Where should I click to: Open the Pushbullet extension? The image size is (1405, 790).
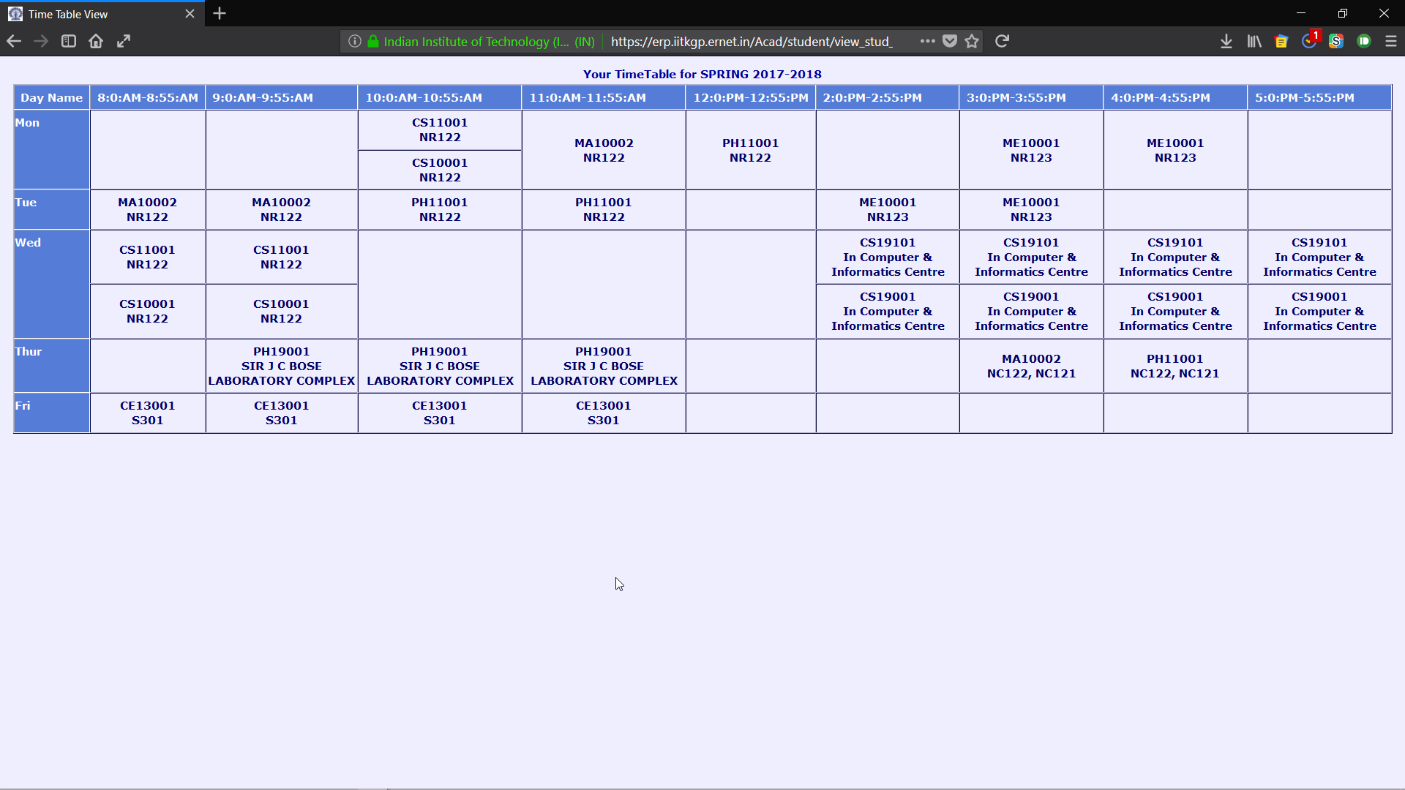click(1364, 42)
